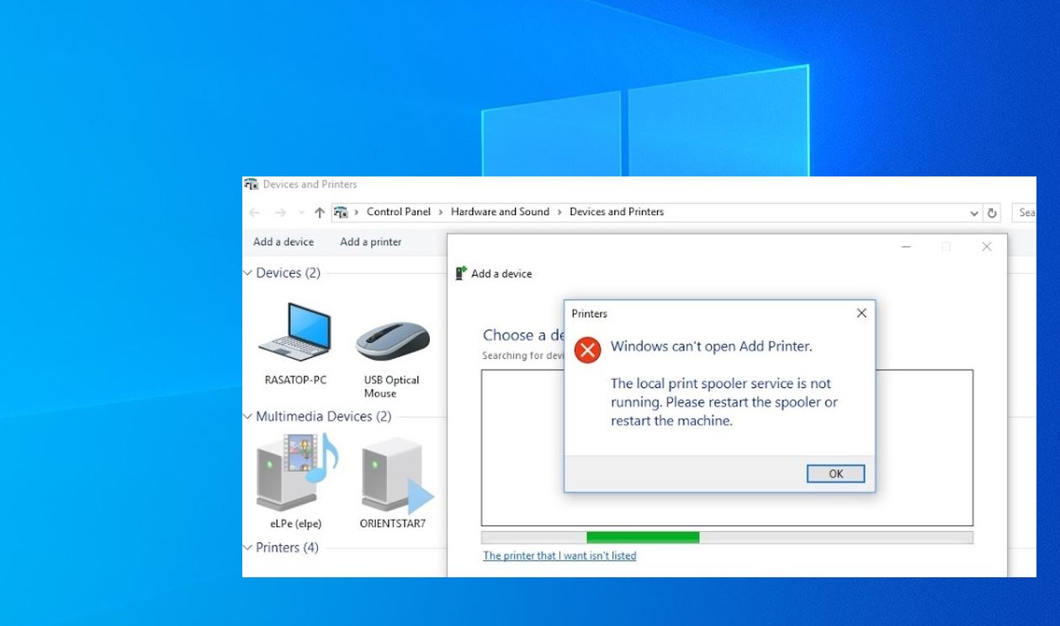This screenshot has height=626, width=1060.
Task: Open the Add a printer toolbar command
Action: [x=370, y=241]
